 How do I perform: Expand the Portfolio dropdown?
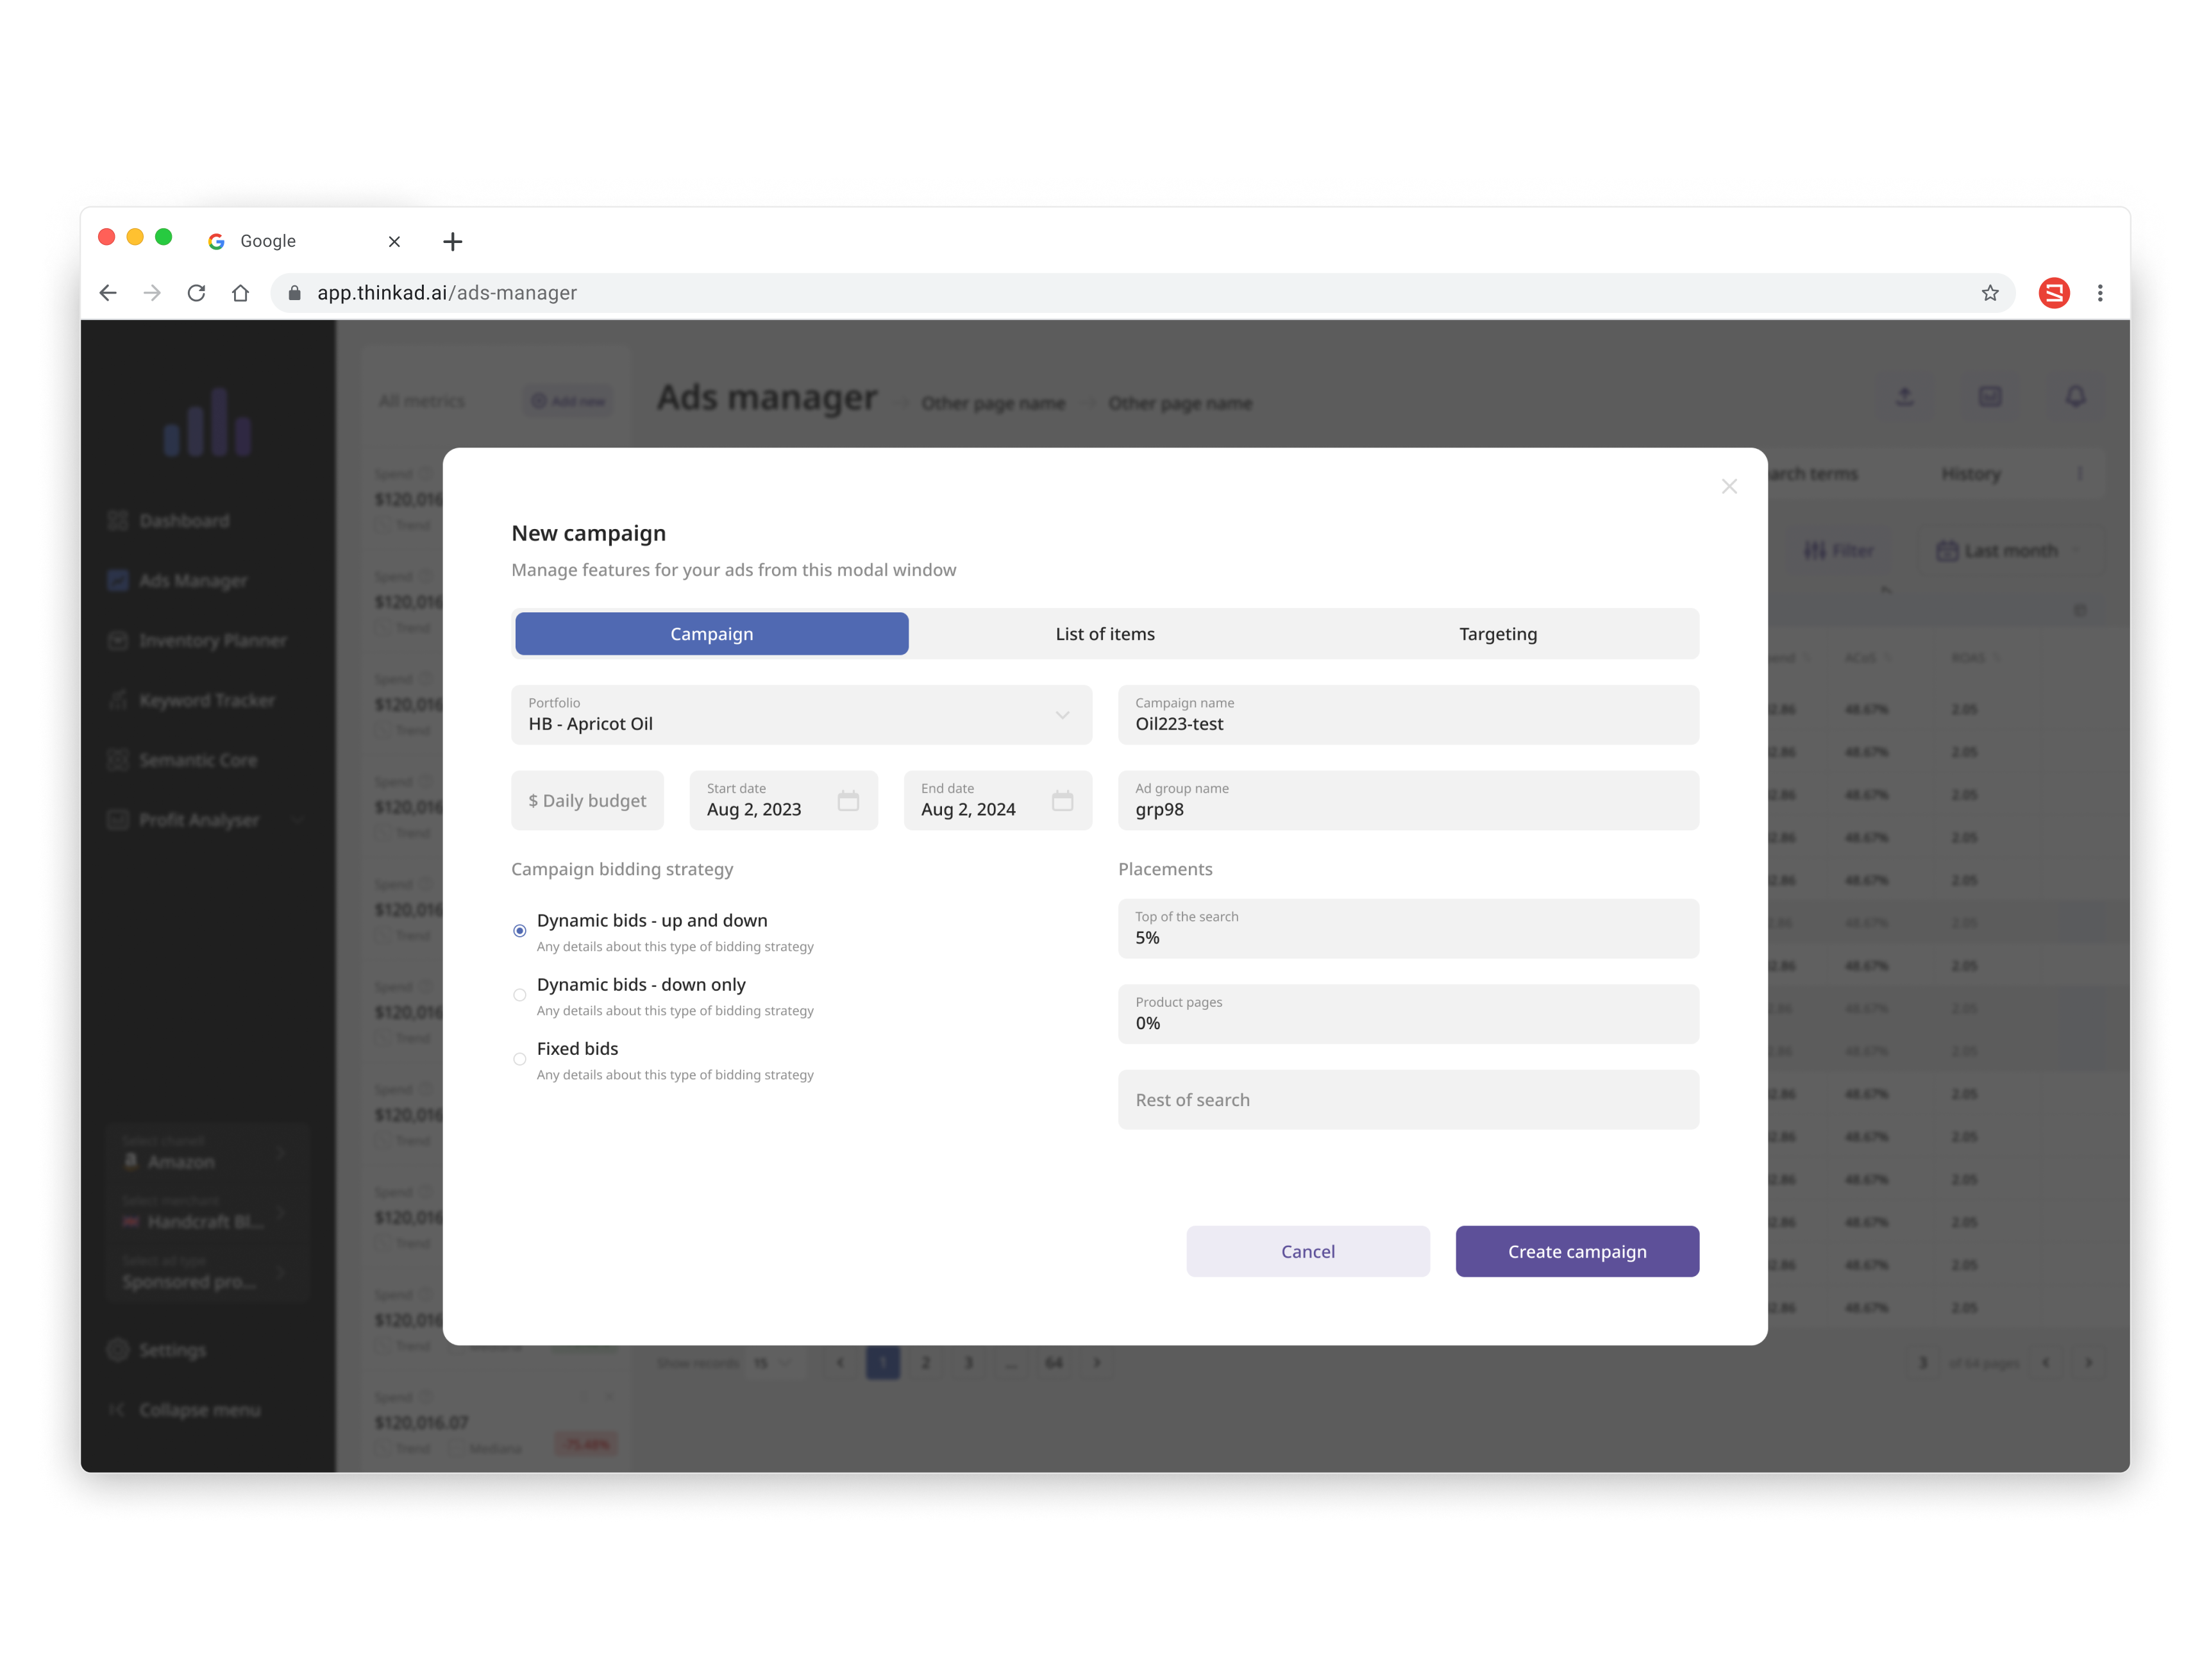click(801, 715)
